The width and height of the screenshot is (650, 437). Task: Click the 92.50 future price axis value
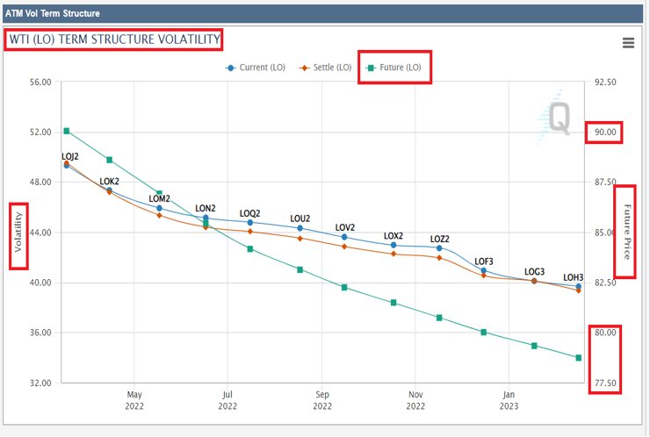tap(605, 82)
